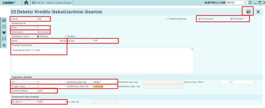Click the crosshair target icon in sidebar
Image resolution: width=265 pixels, height=108 pixels.
4,45
